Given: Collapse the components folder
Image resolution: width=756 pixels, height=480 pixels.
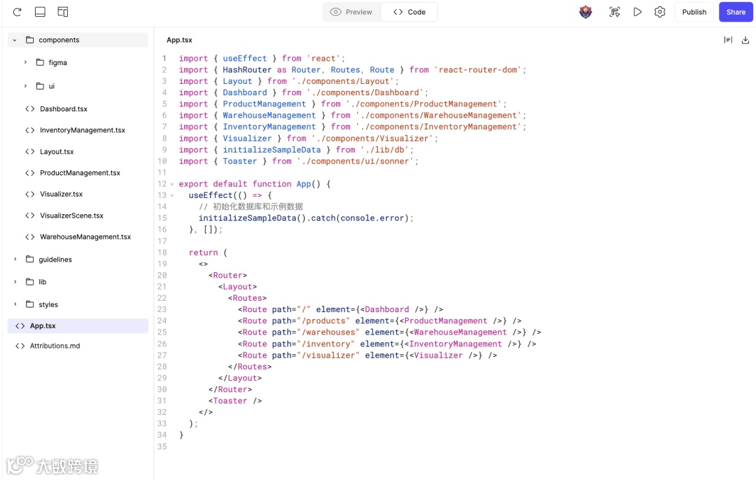Looking at the screenshot, I should tap(15, 40).
